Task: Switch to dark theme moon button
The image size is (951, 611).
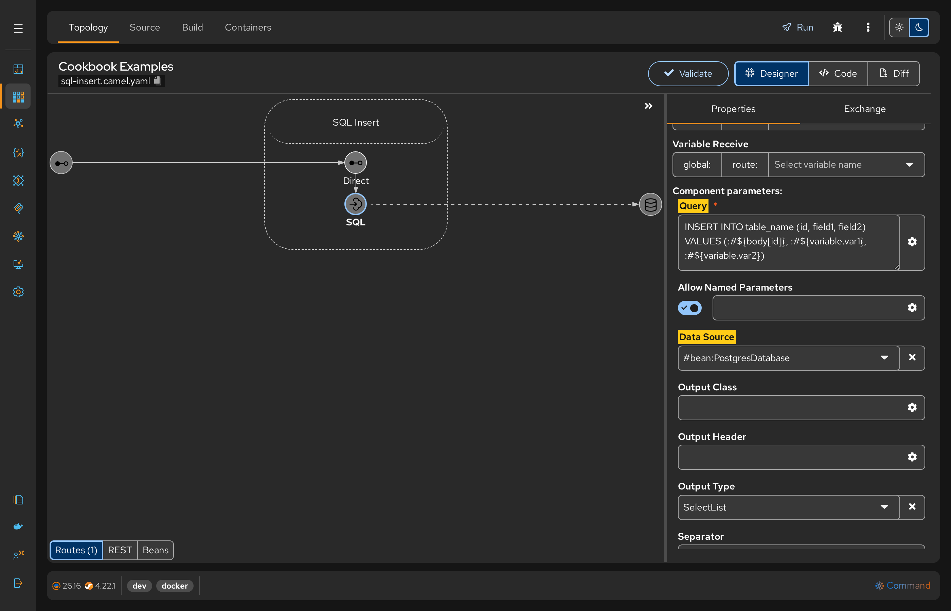Action: pos(918,27)
